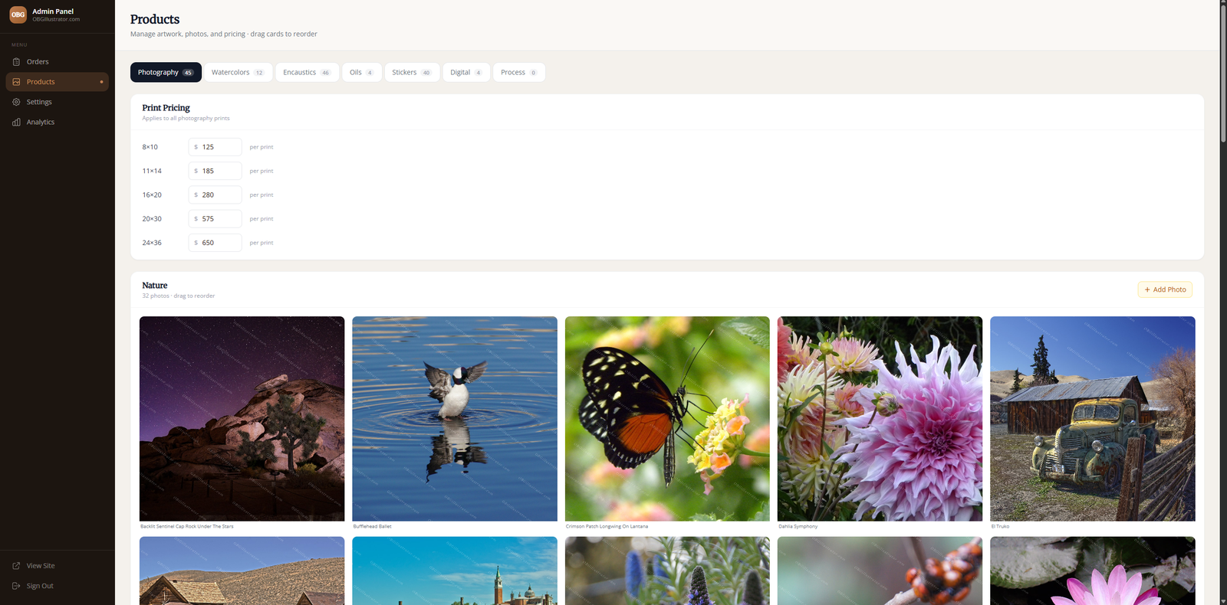This screenshot has height=605, width=1227.
Task: Click the Products image icon in sidebar
Action: [x=16, y=82]
